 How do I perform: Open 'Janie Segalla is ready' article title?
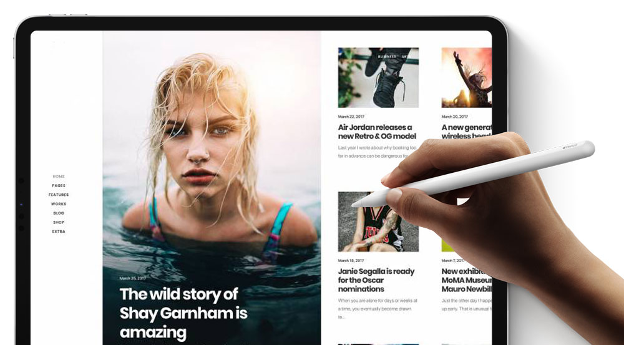point(376,280)
